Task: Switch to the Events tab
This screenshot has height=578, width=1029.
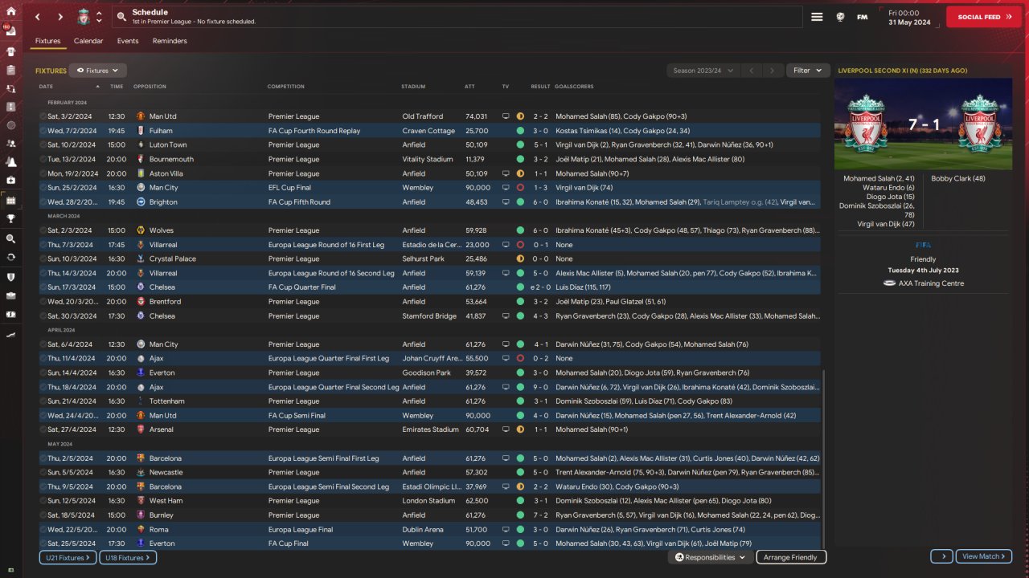Action: (x=128, y=41)
